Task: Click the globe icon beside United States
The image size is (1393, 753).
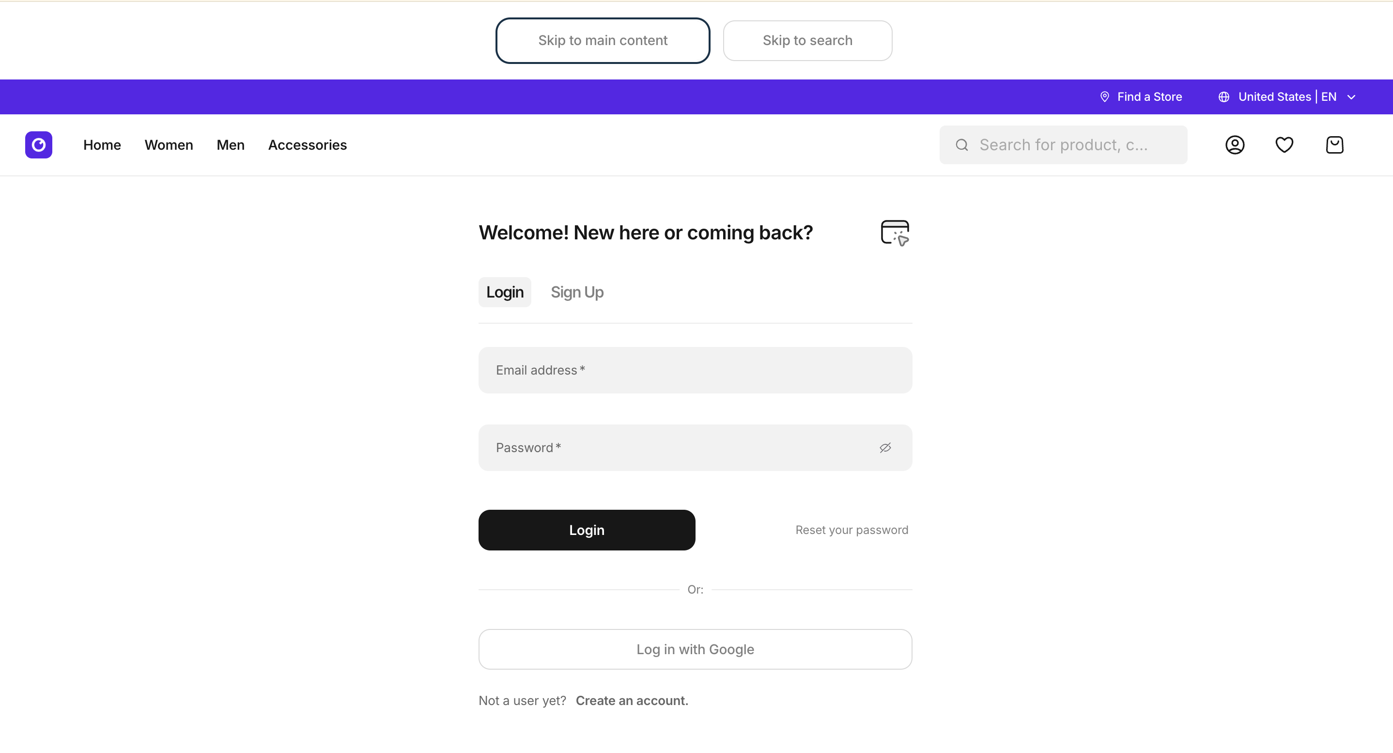Action: [1224, 97]
